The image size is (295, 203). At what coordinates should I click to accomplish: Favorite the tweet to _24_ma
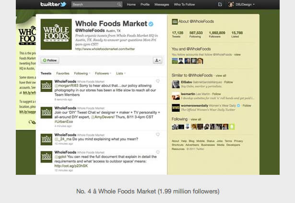point(158,134)
